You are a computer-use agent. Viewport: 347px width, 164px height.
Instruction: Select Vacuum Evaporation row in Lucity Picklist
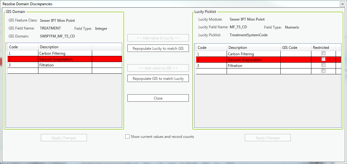(x=269, y=60)
